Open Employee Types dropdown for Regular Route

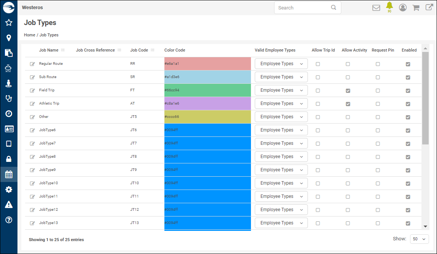coord(281,64)
